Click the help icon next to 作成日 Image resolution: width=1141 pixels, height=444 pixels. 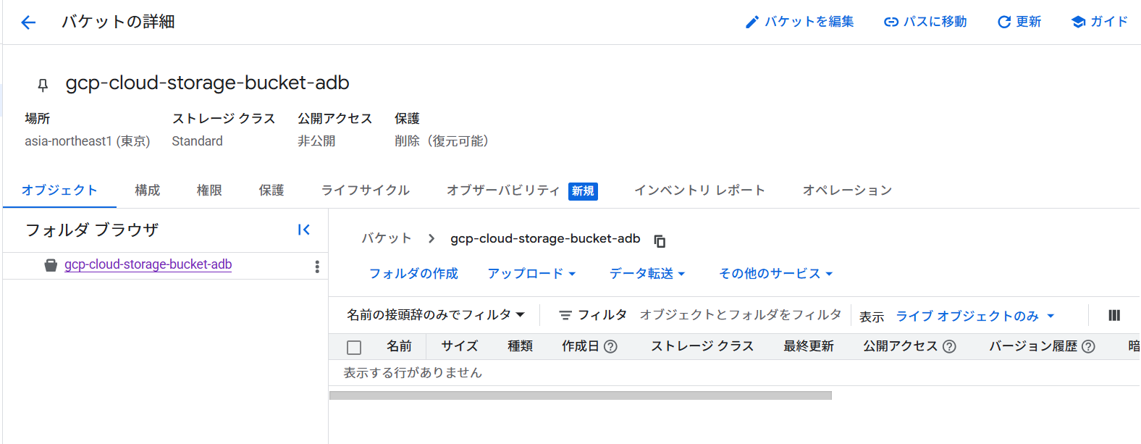click(610, 346)
